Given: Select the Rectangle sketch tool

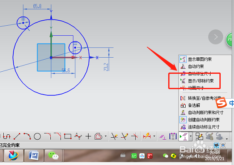Looking at the screenshot, I should pos(67,136).
